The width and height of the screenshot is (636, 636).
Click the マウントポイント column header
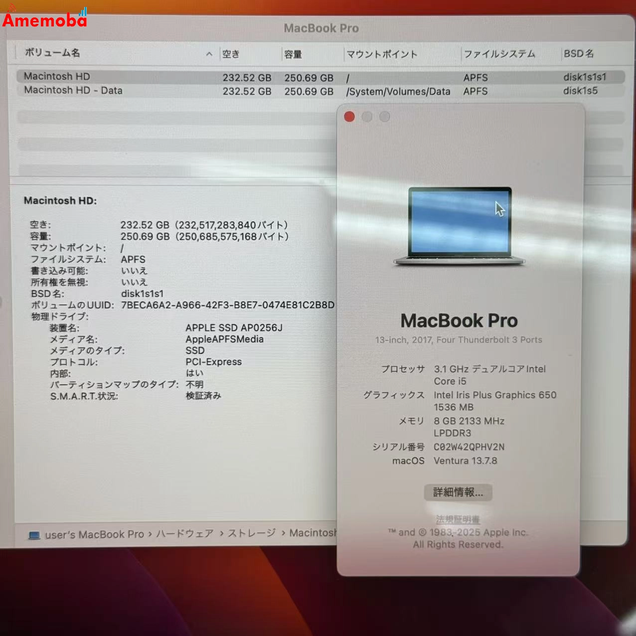tap(382, 54)
